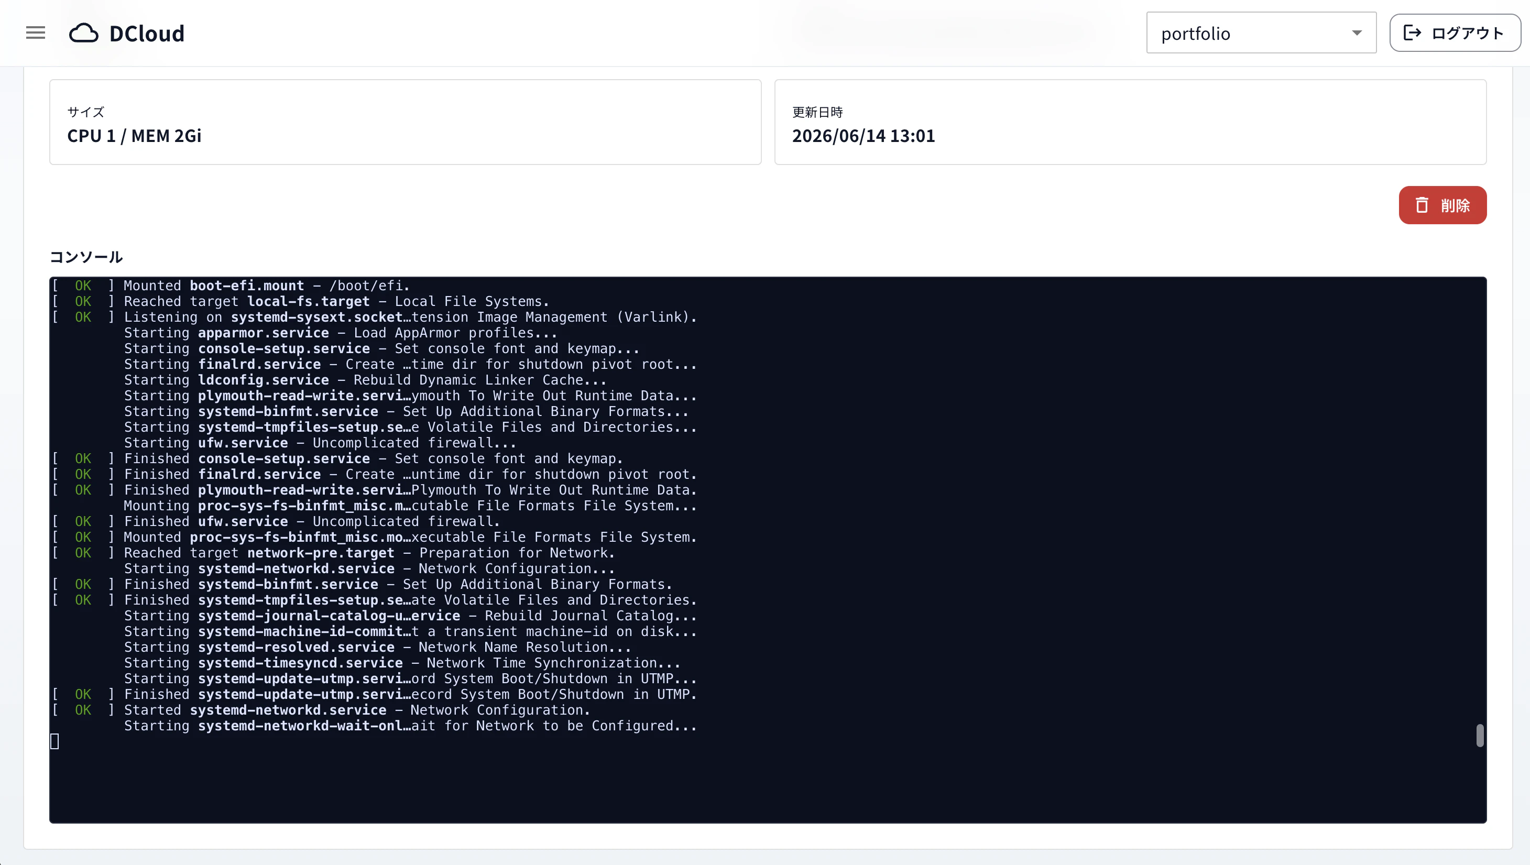Image resolution: width=1530 pixels, height=865 pixels.
Task: Click 'Listening on systemd-sysext.socket' line
Action: (375, 317)
